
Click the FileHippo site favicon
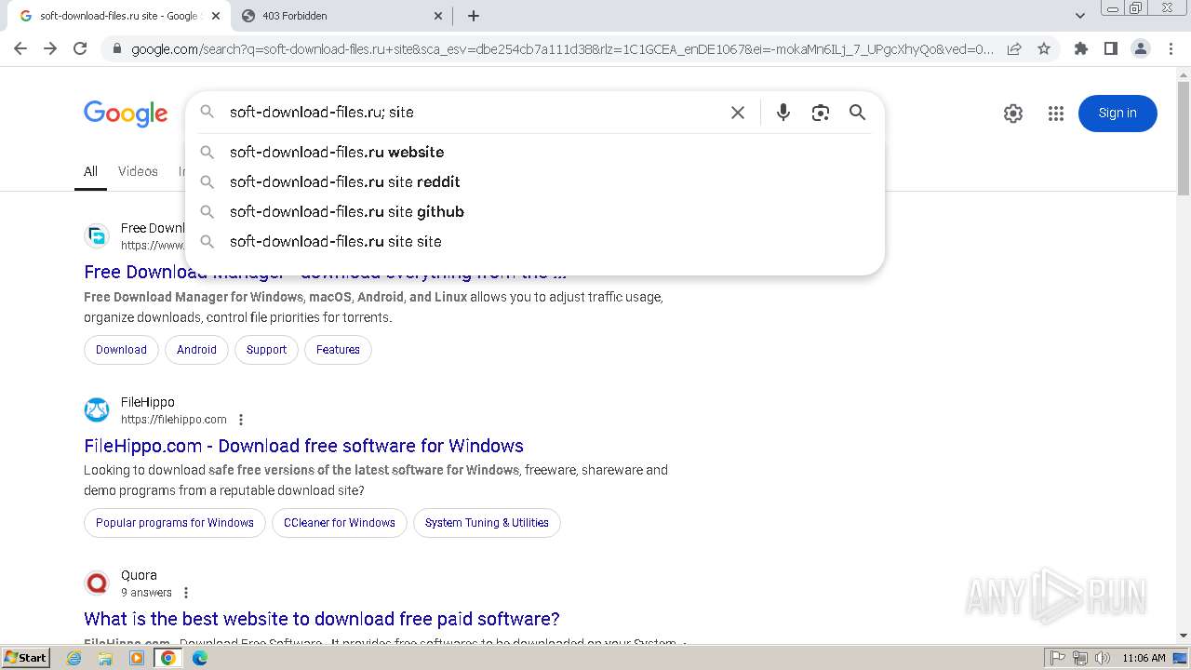click(97, 409)
